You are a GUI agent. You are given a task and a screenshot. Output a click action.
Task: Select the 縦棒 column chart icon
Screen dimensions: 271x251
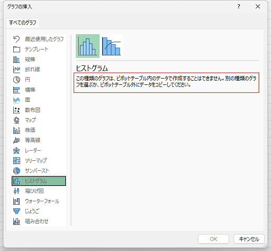point(16,60)
